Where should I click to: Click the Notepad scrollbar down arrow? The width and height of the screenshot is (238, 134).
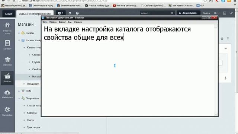216,114
